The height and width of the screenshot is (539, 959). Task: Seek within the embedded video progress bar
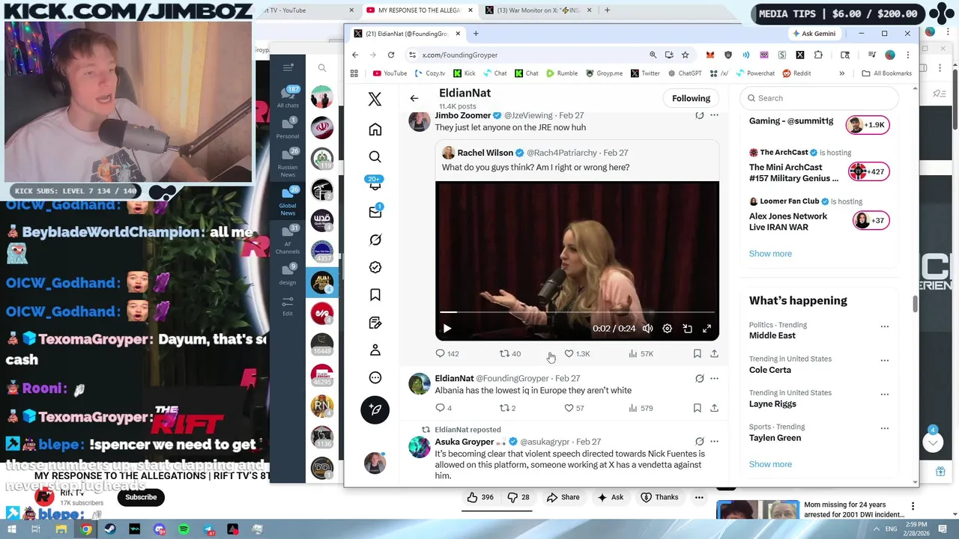pos(577,312)
